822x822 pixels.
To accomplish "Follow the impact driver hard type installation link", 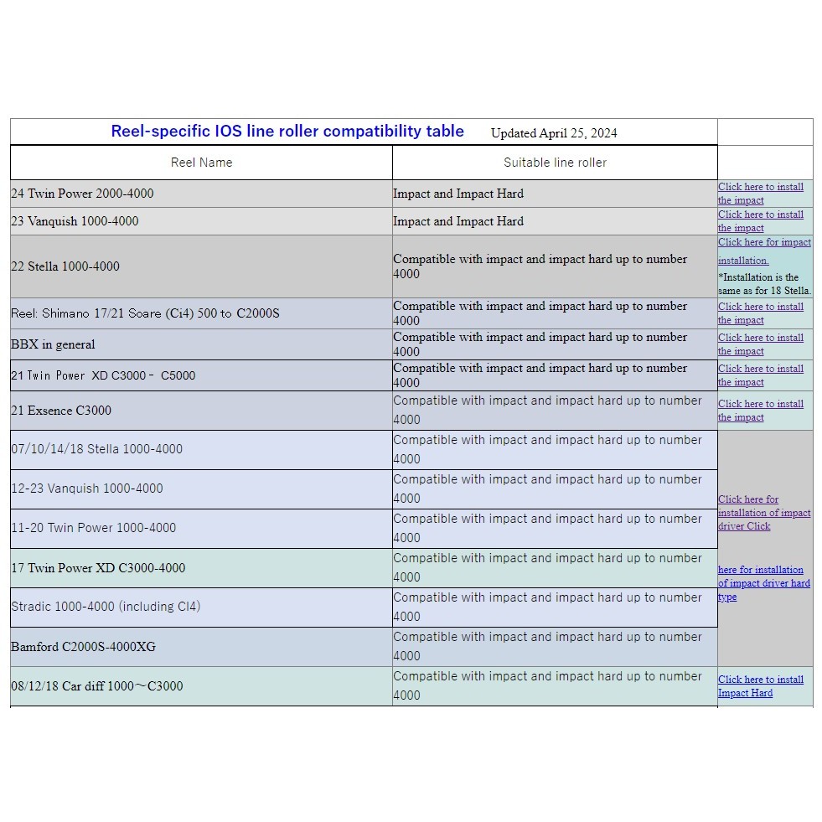I will 763,583.
